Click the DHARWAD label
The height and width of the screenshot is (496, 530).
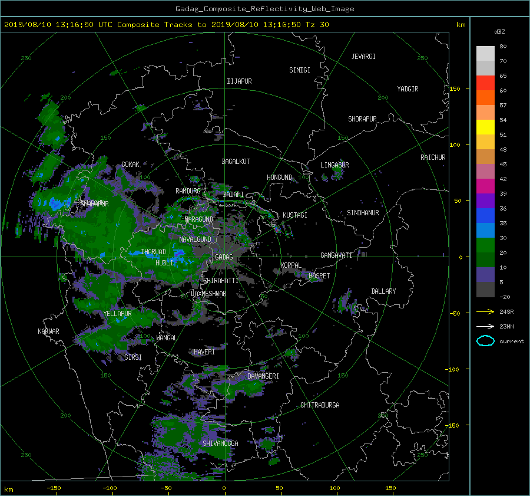pos(153,252)
